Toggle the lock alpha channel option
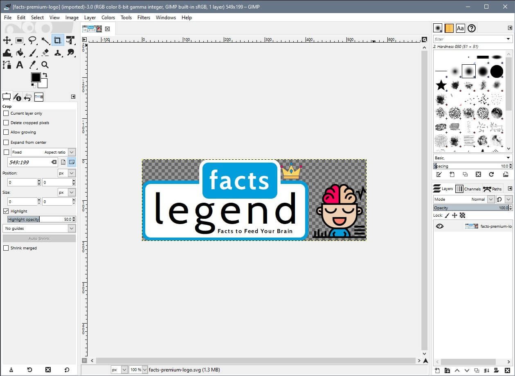 tap(462, 215)
